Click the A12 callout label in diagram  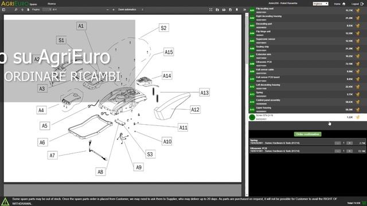(x=195, y=110)
